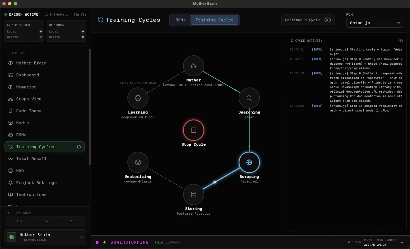Click the v1.0.0-beta.1 version text
410x249 pixels.
pyautogui.click(x=56, y=15)
